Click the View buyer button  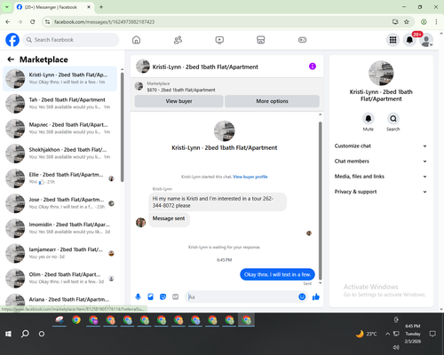click(x=178, y=101)
